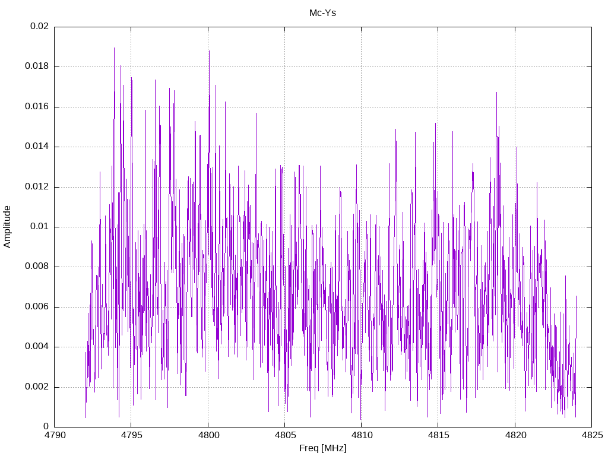Click the y-axis tick label 0.006

coord(37,306)
